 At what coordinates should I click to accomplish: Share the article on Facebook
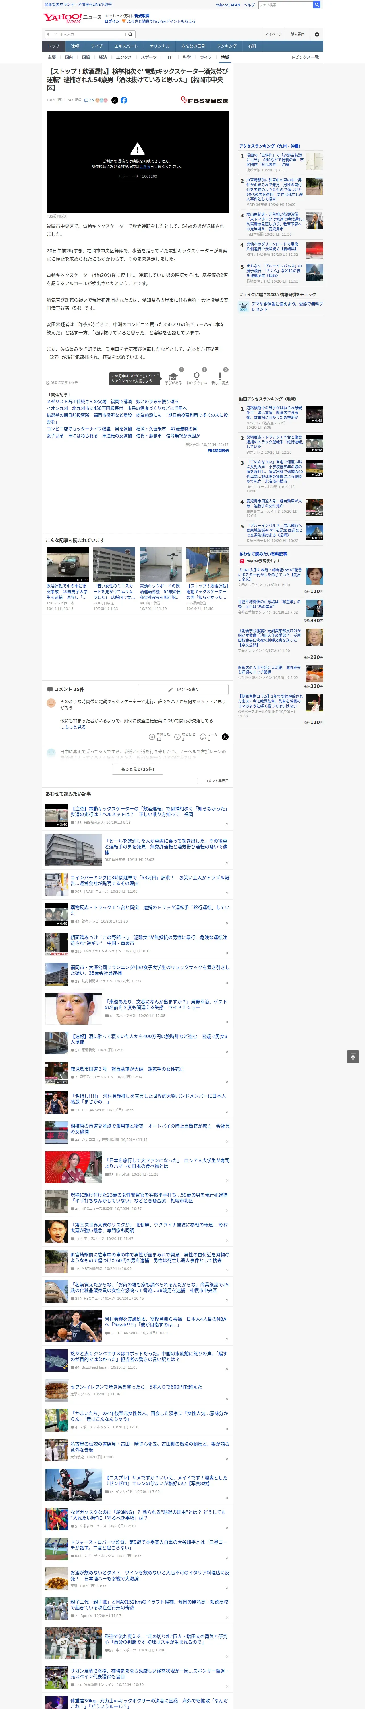(124, 100)
